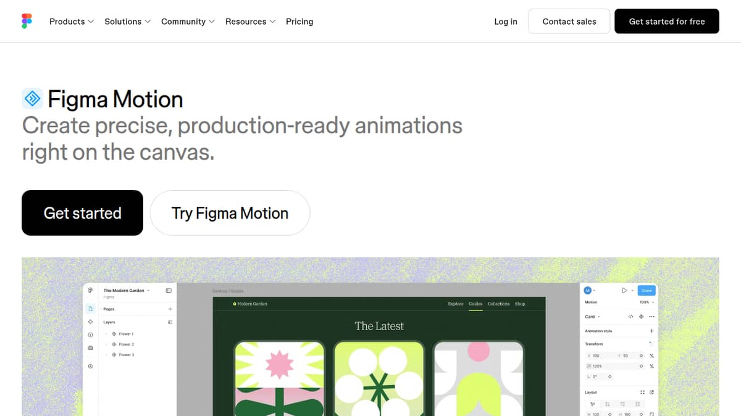The image size is (741, 416).
Task: Click the X position 100 field
Action: point(601,356)
